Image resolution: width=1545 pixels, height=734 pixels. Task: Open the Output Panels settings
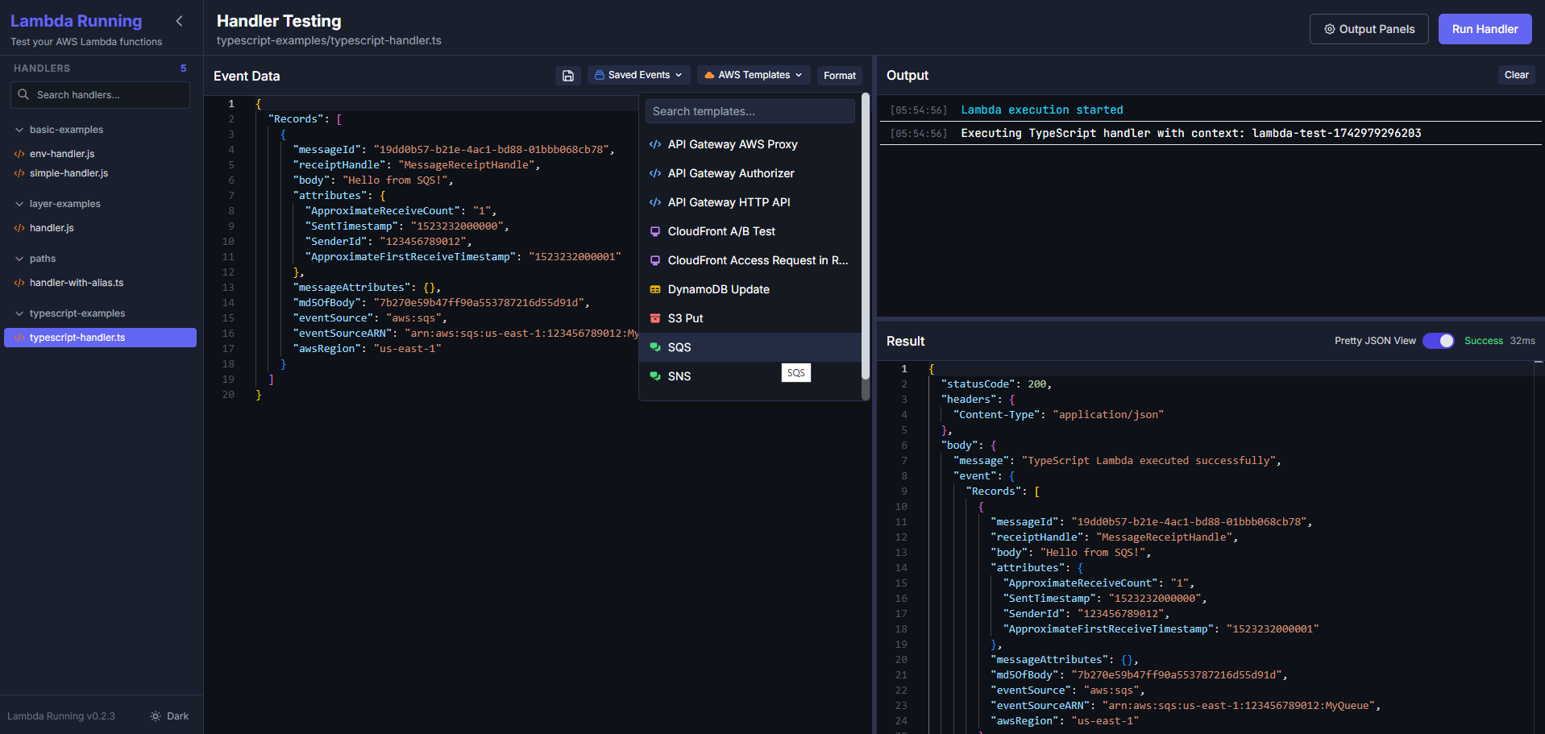coord(1368,29)
